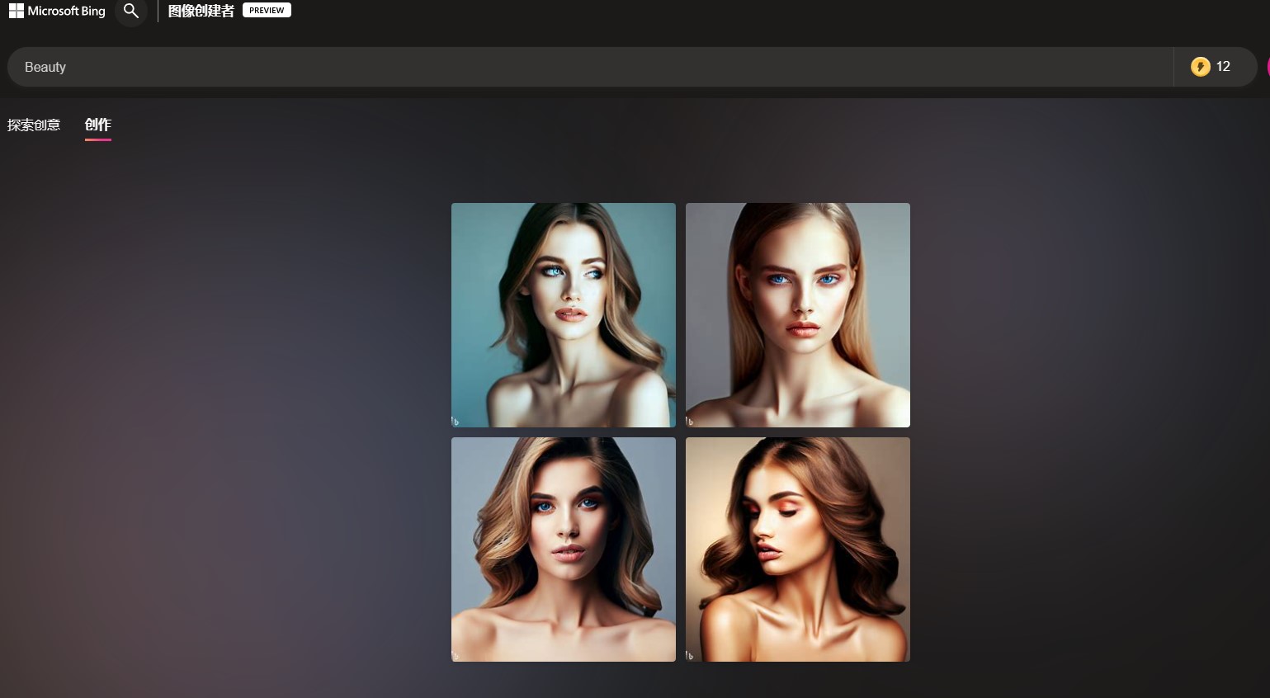The image size is (1270, 698).
Task: Click Bing watermark on straight-haired blonde portrait
Action: [x=690, y=421]
